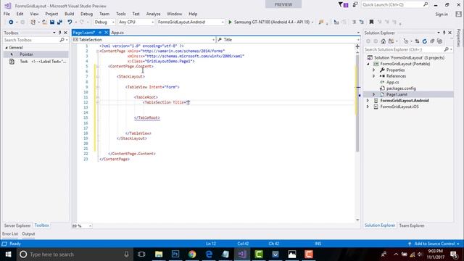This screenshot has height=261, width=464.
Task: Click the feedback icon beside Quick Launch
Action: point(355,5)
